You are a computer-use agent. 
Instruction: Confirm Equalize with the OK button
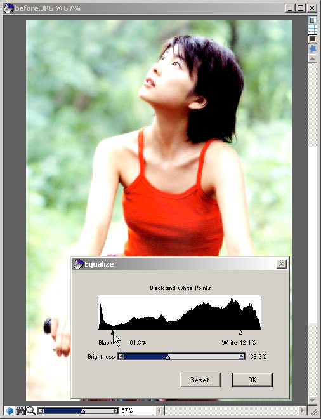point(252,380)
